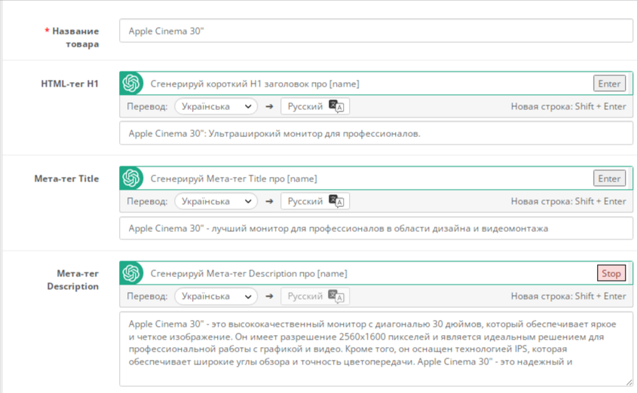This screenshot has width=637, height=393.
Task: Click inside the Мета-тег Description textarea
Action: (375, 349)
